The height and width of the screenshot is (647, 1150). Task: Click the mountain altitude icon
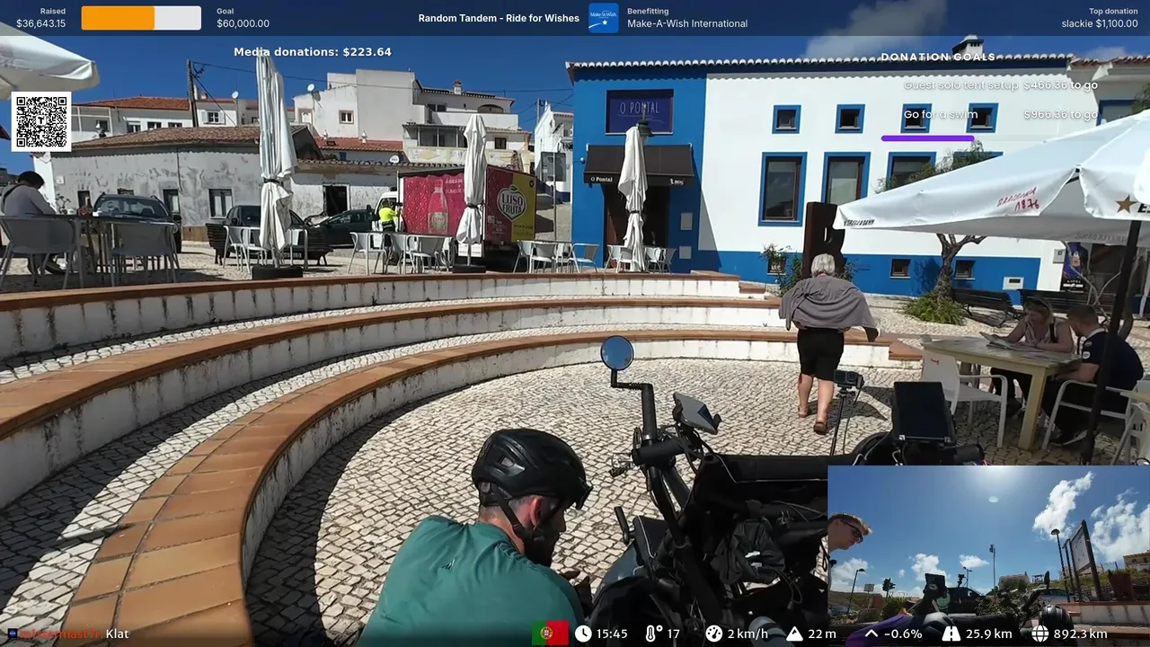coord(794,634)
